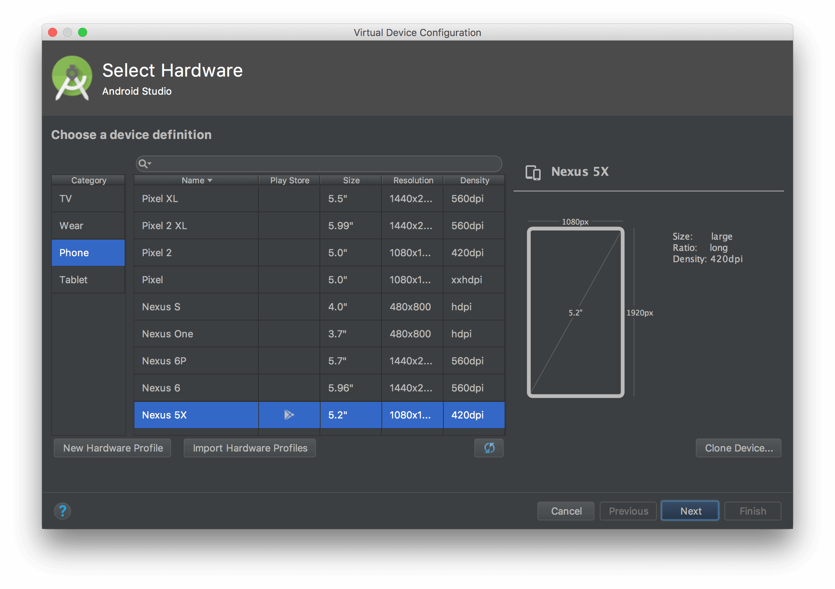Click the Category column header

[x=88, y=180]
